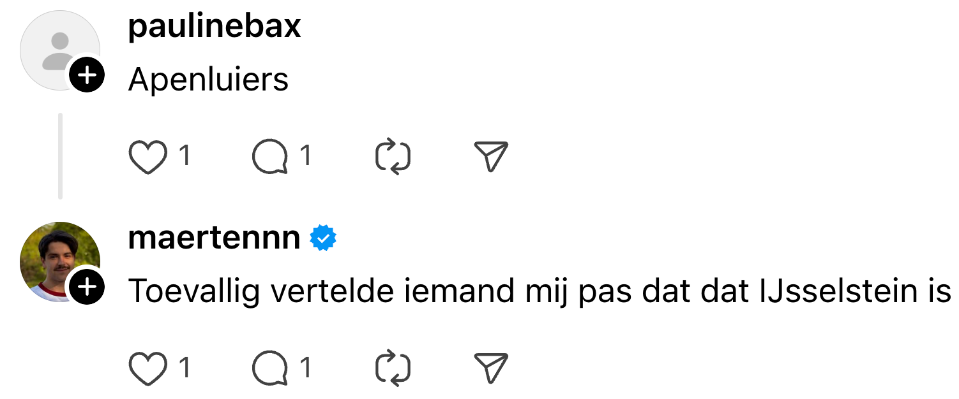959x399 pixels.
Task: Open maertennn's profile from username
Action: point(215,238)
